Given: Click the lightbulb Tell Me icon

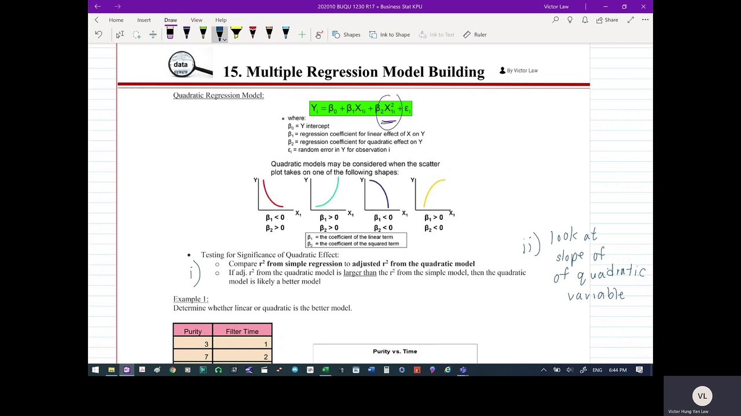Looking at the screenshot, I should 570,20.
